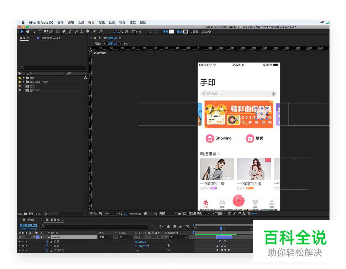
Task: Open the 合成 menu
Action: click(x=81, y=22)
